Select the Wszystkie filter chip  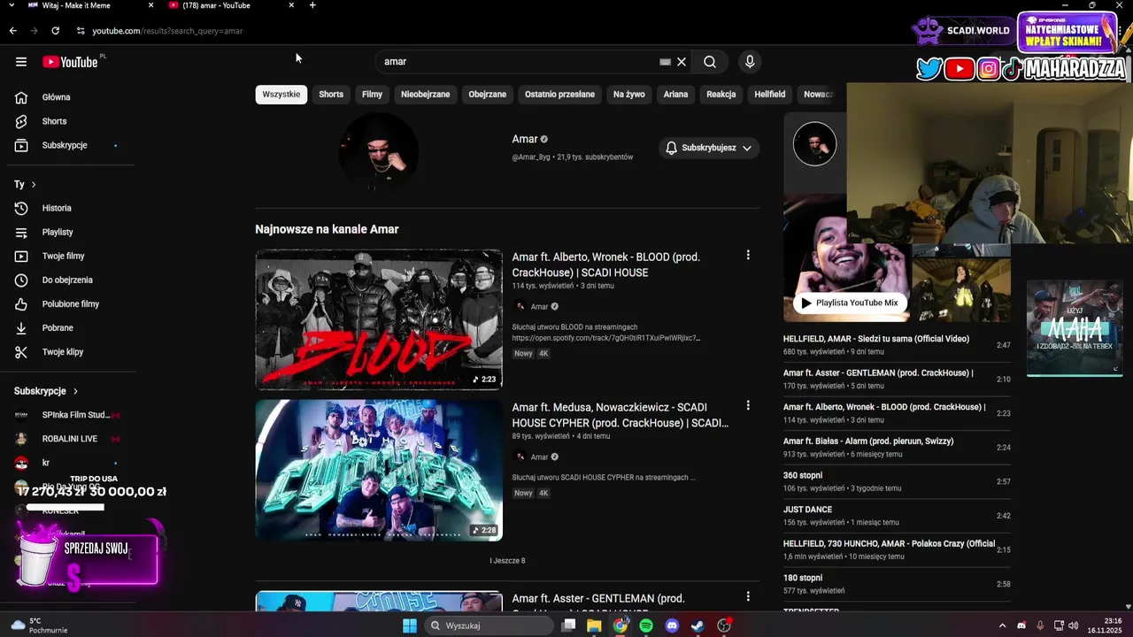coord(281,94)
